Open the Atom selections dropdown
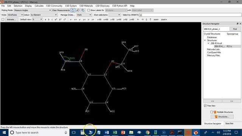242x136 pixels. pos(114,15)
